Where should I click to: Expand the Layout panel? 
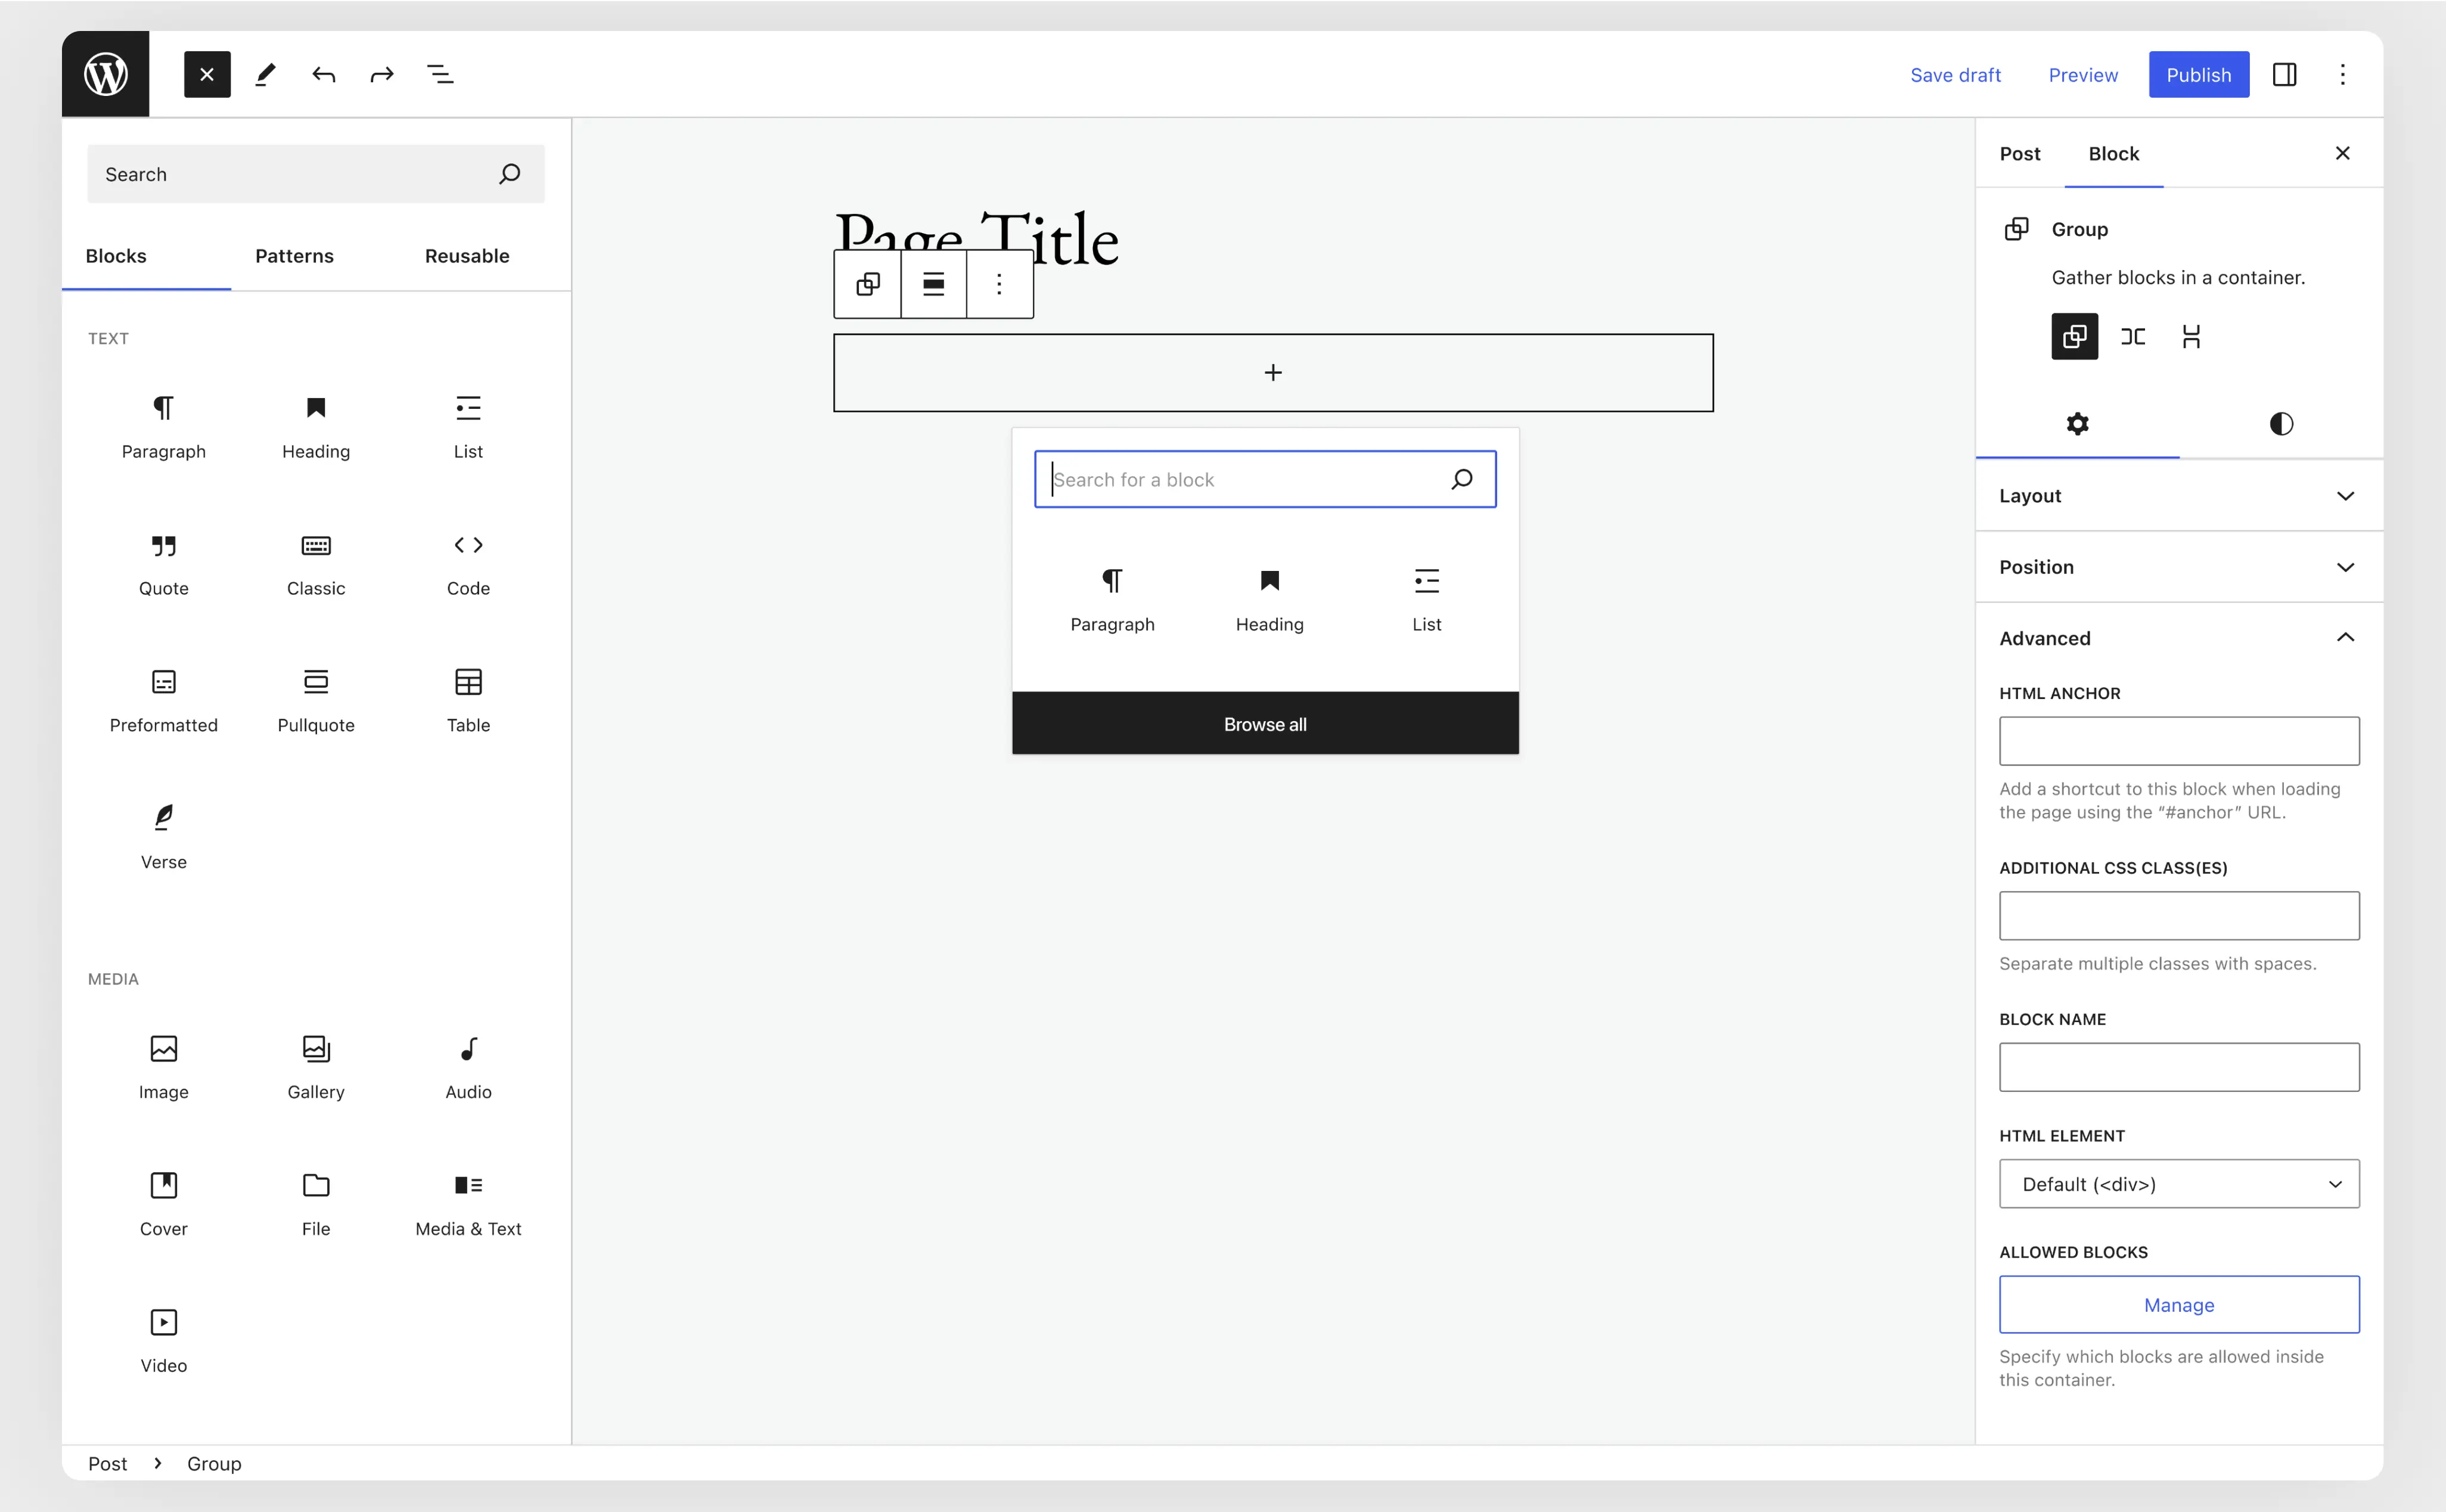[x=2178, y=496]
